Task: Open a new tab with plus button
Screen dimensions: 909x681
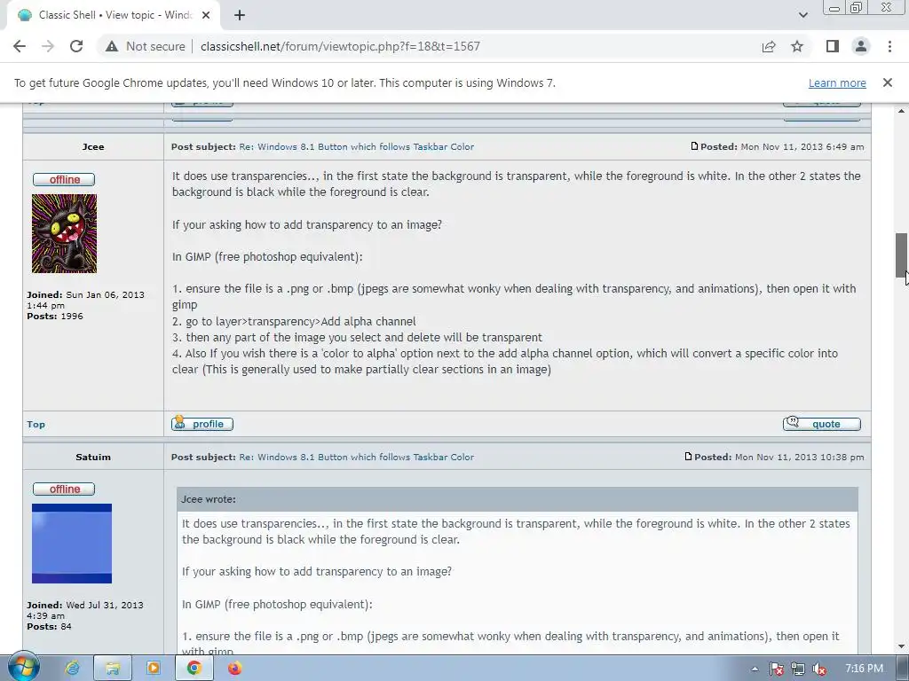Action: click(x=240, y=15)
